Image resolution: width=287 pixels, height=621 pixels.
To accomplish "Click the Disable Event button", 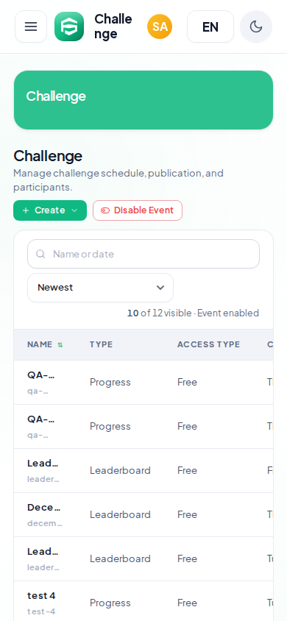I will [x=138, y=210].
